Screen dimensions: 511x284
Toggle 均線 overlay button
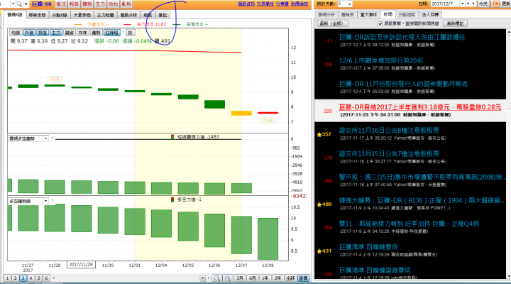click(x=16, y=33)
